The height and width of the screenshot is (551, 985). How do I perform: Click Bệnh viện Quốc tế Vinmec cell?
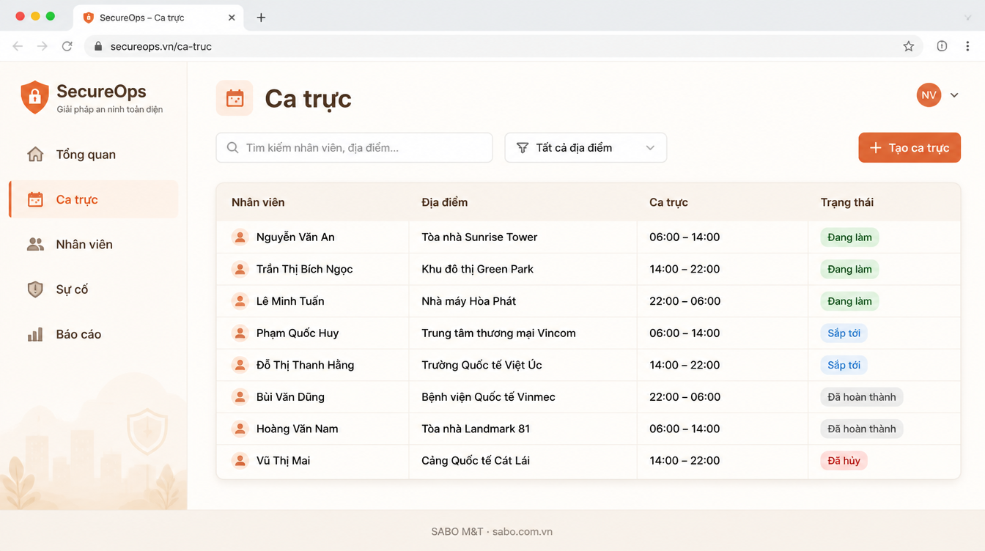[488, 397]
